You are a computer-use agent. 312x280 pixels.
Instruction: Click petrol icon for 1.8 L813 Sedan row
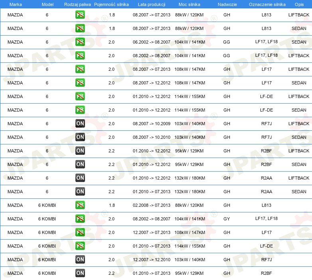click(x=80, y=28)
